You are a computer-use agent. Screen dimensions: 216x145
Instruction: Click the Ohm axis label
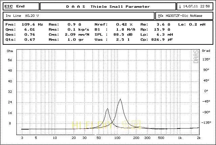(x=10, y=51)
